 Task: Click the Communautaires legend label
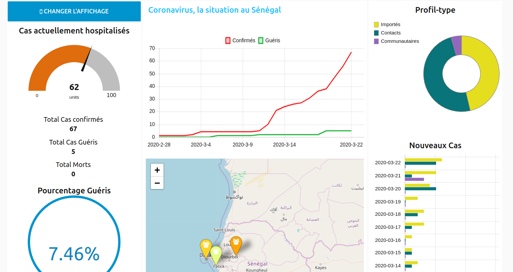[400, 41]
